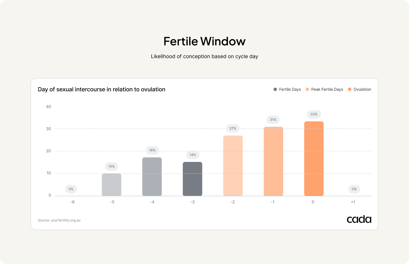This screenshot has height=264, width=409.
Task: Select the 27% bar at day -2
Action: [x=233, y=166]
